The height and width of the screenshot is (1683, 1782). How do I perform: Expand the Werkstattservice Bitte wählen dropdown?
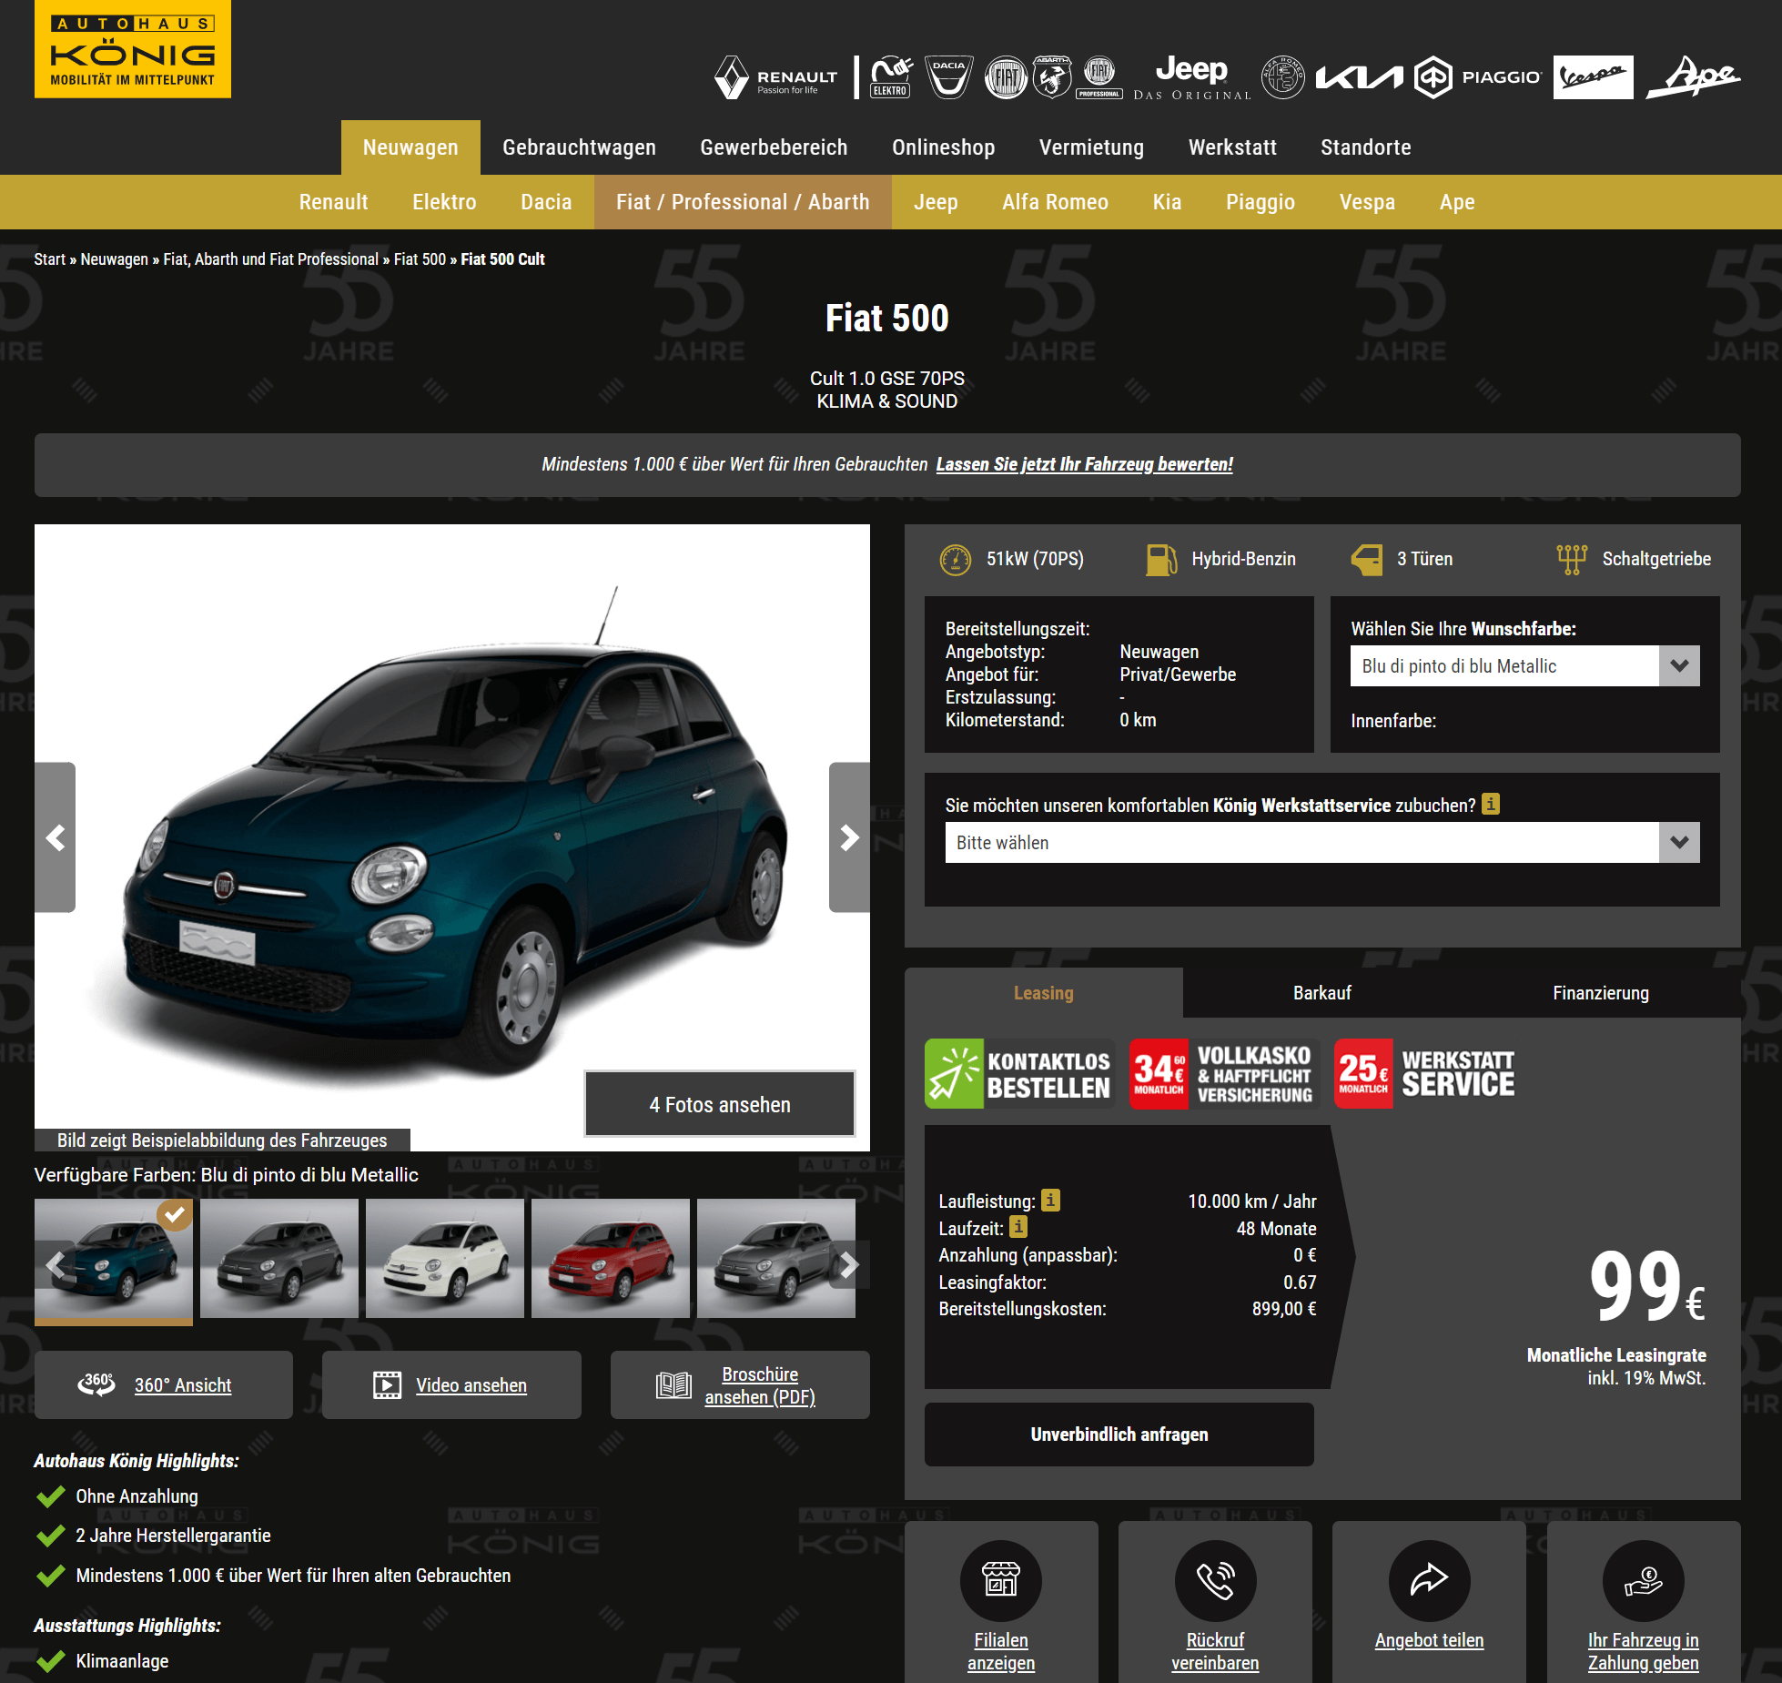point(1322,843)
